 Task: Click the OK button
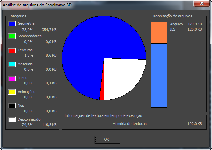(107, 139)
